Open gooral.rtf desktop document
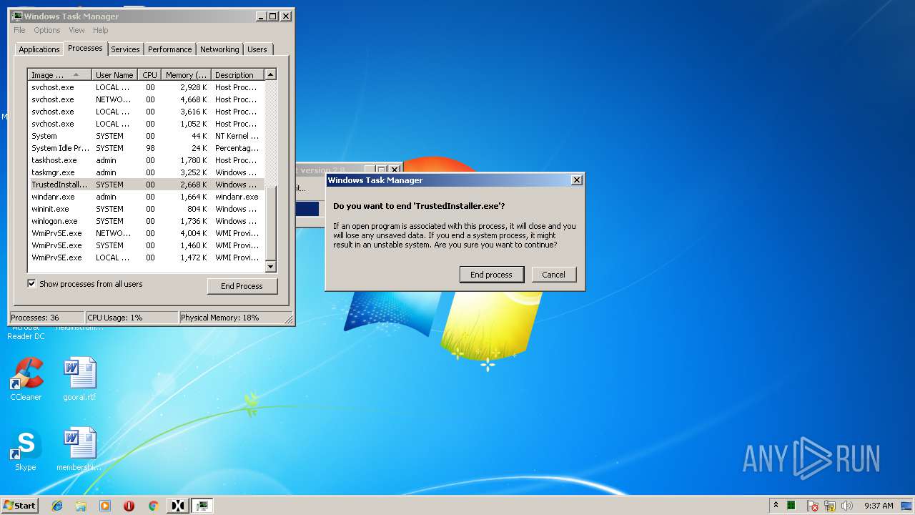This screenshot has height=515, width=915. click(79, 379)
